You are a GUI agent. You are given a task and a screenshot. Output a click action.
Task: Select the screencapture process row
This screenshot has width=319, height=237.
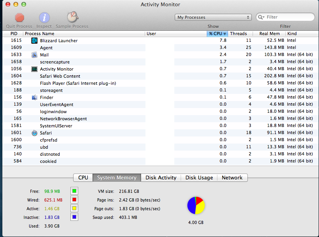tap(160, 62)
